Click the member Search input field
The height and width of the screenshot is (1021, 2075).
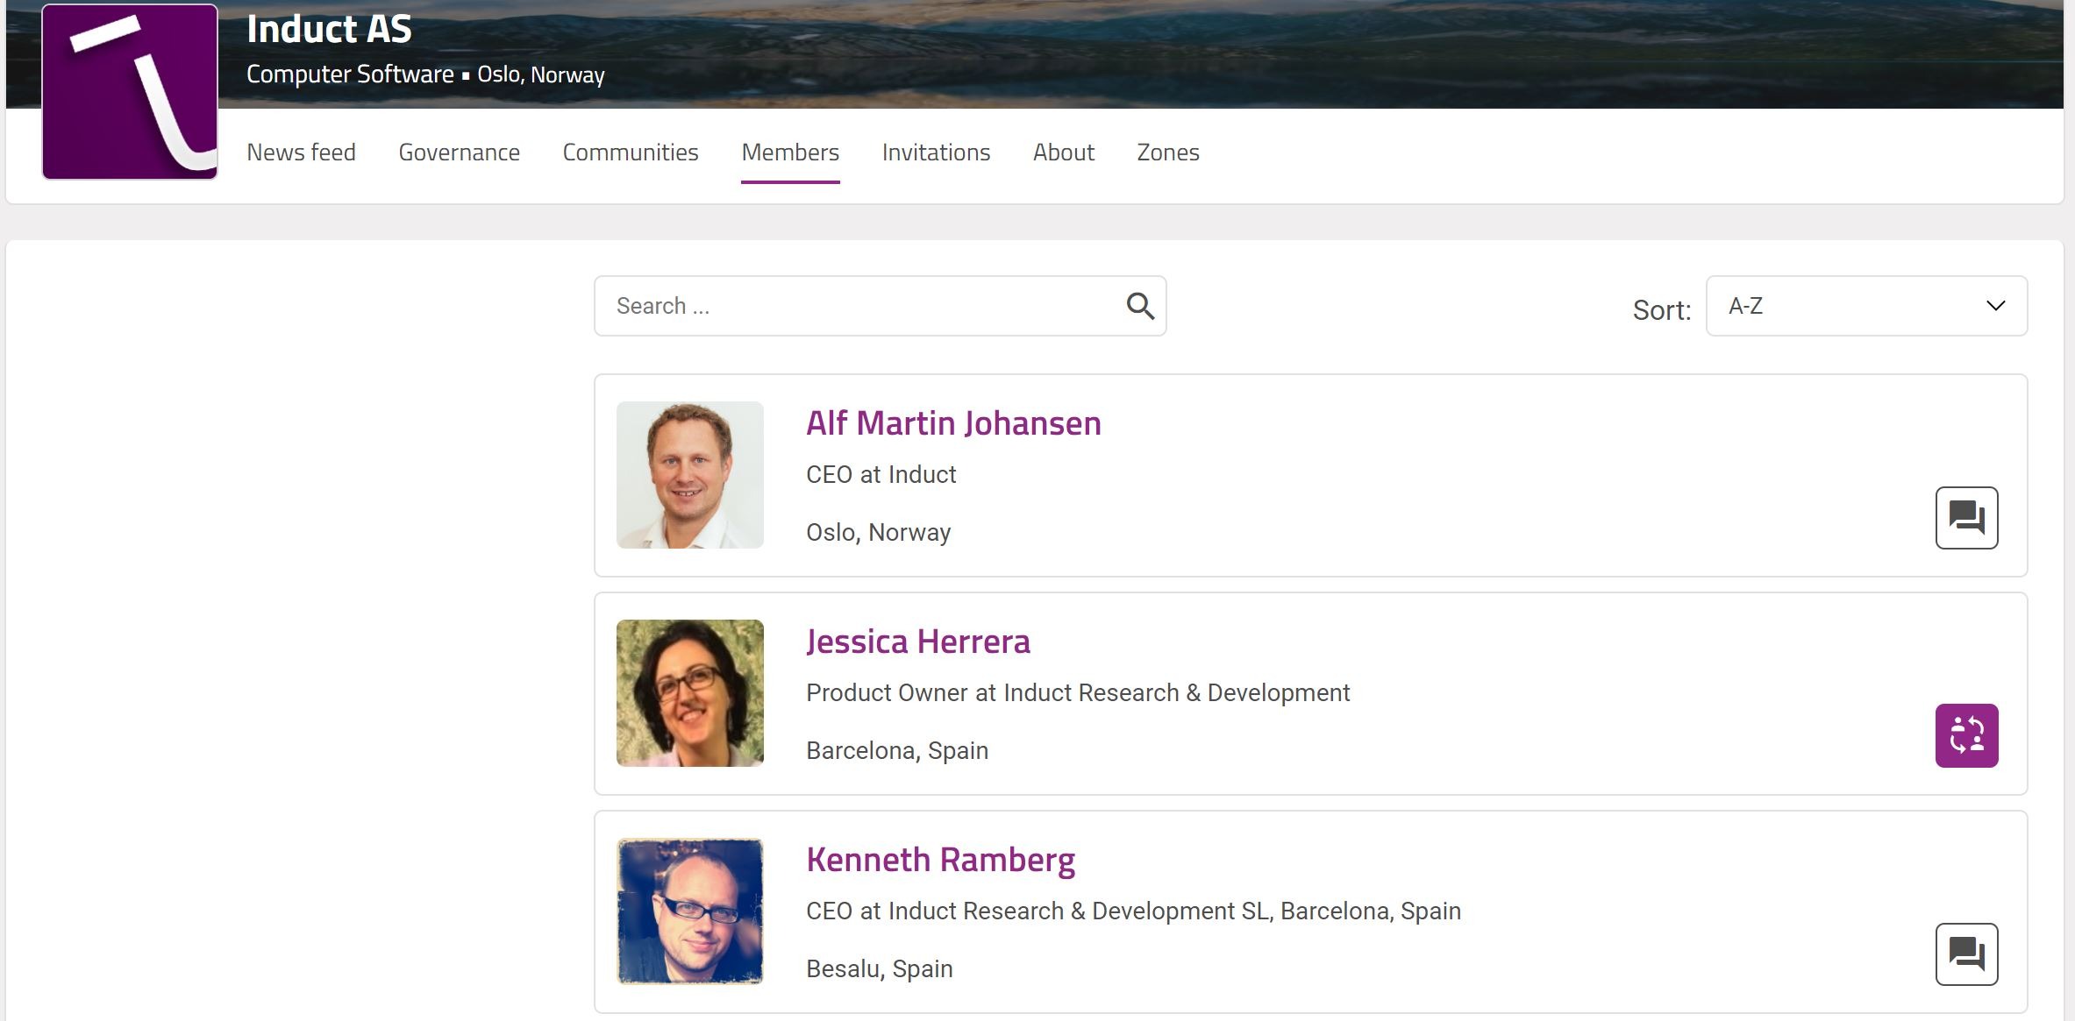pos(880,306)
